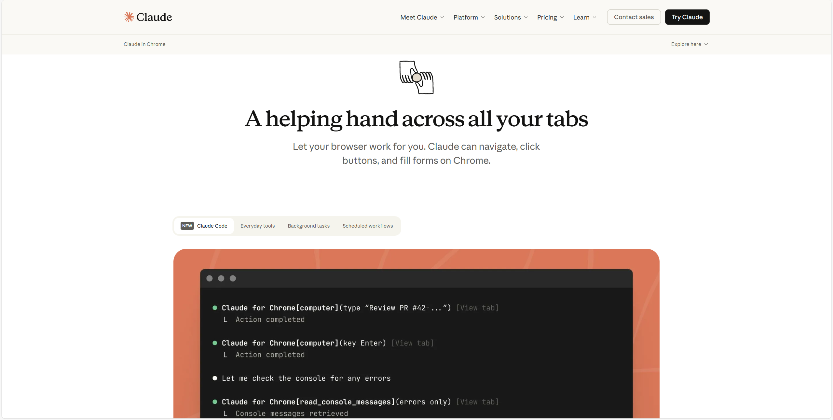Select the Claude Code tab

[x=204, y=226]
